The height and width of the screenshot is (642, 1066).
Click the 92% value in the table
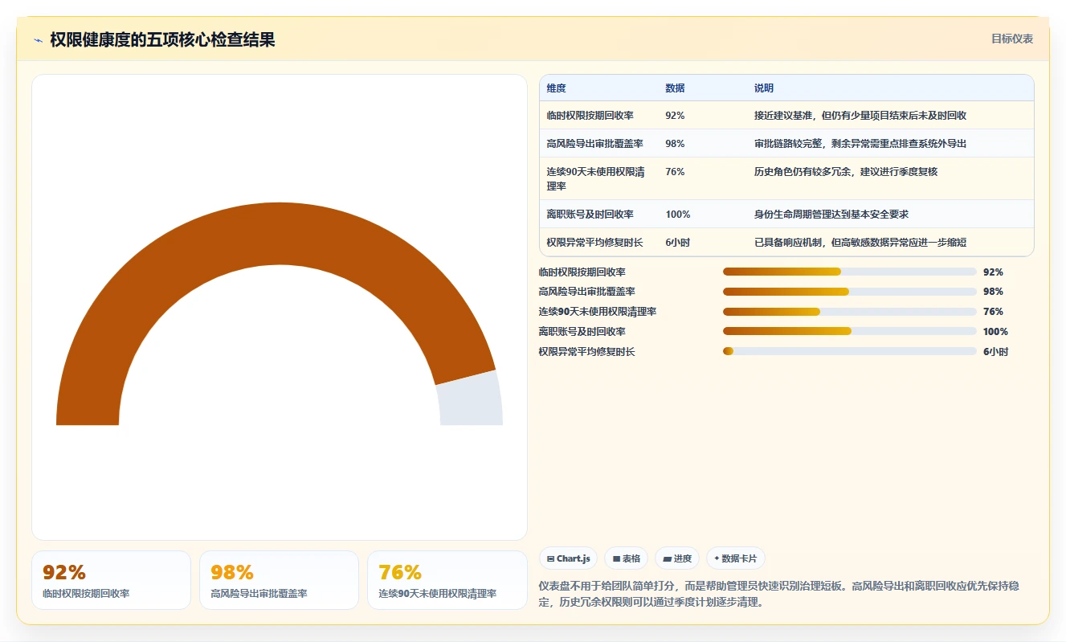(x=675, y=116)
